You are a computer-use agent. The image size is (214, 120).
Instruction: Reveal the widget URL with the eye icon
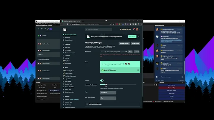[x=126, y=52]
